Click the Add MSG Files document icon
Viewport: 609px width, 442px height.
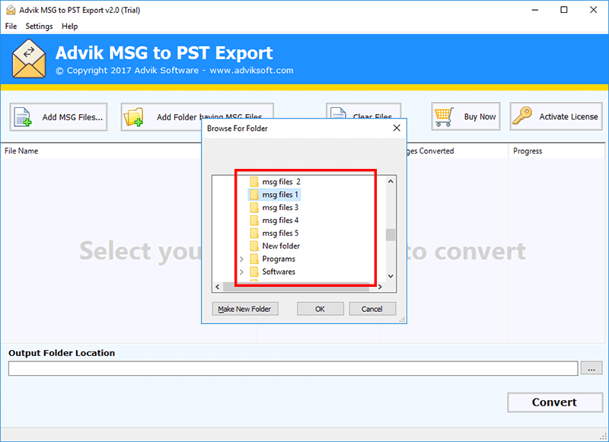23,117
